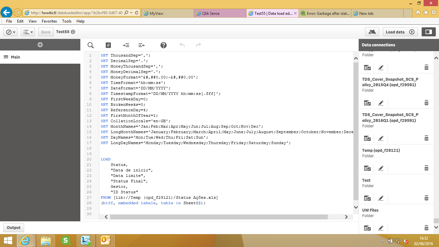This screenshot has height=247, width=439.
Task: Click the outdent icon in editor toolbar
Action: click(142, 45)
